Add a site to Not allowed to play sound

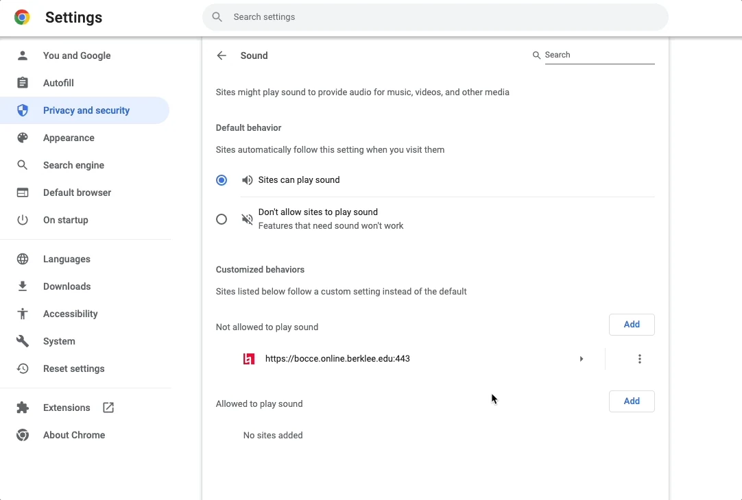pos(632,325)
